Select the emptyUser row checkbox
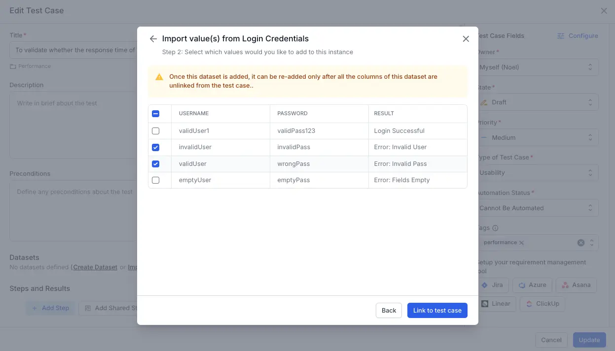This screenshot has width=615, height=351. pyautogui.click(x=156, y=180)
